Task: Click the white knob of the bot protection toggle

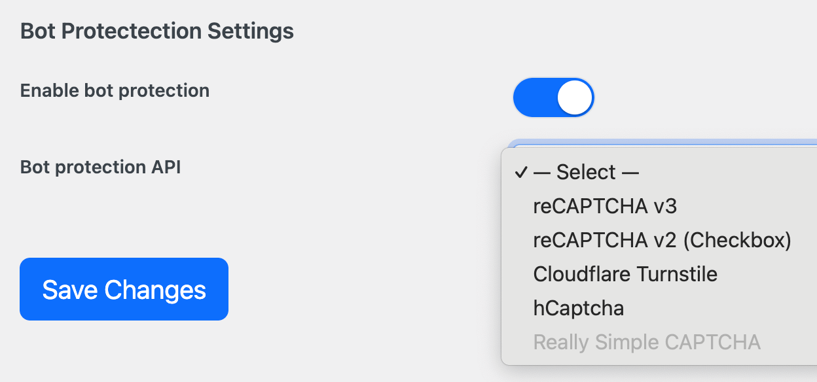Action: (574, 98)
